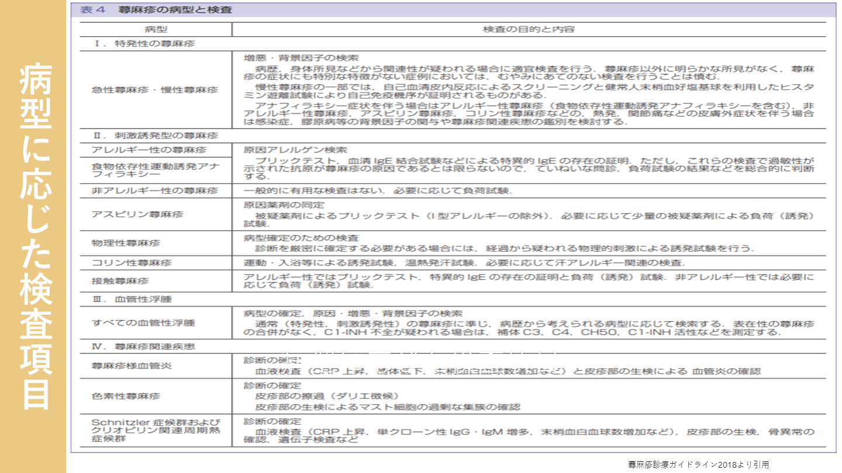Click the 検査の目的と内容 column header
Screen dimensions: 842x473
(529, 29)
